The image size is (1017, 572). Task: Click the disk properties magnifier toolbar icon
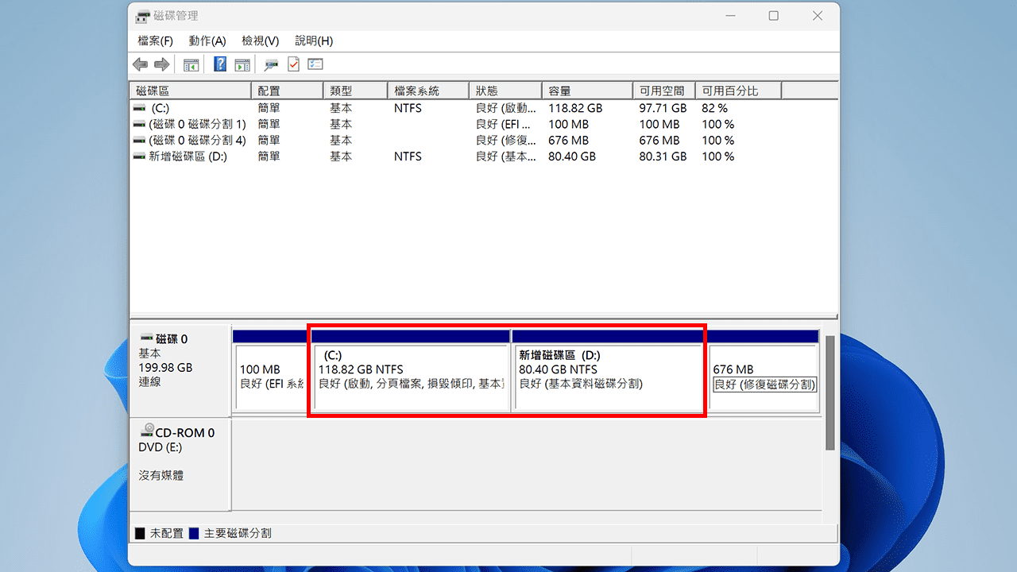point(270,64)
